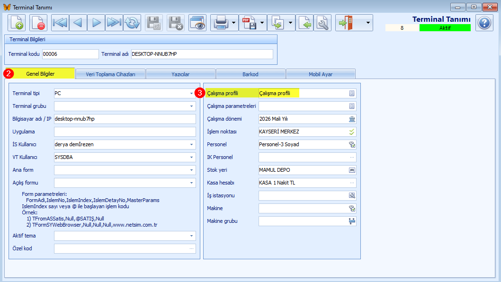Switch to the Veri Toplama Cihazları tab
Screen dimensions: 501x282
click(x=110, y=74)
